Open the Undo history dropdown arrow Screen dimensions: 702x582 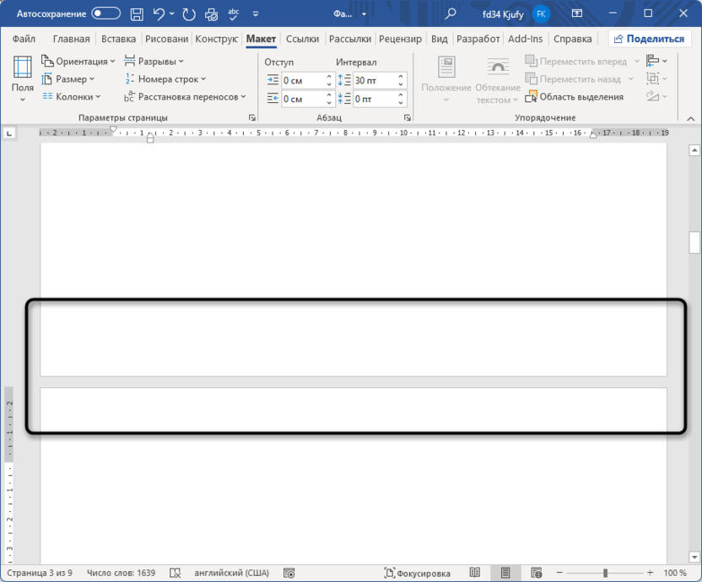pyautogui.click(x=172, y=13)
